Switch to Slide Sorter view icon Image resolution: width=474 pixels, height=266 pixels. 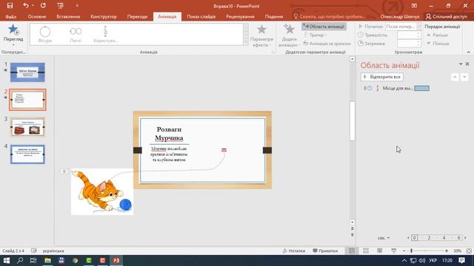366,251
